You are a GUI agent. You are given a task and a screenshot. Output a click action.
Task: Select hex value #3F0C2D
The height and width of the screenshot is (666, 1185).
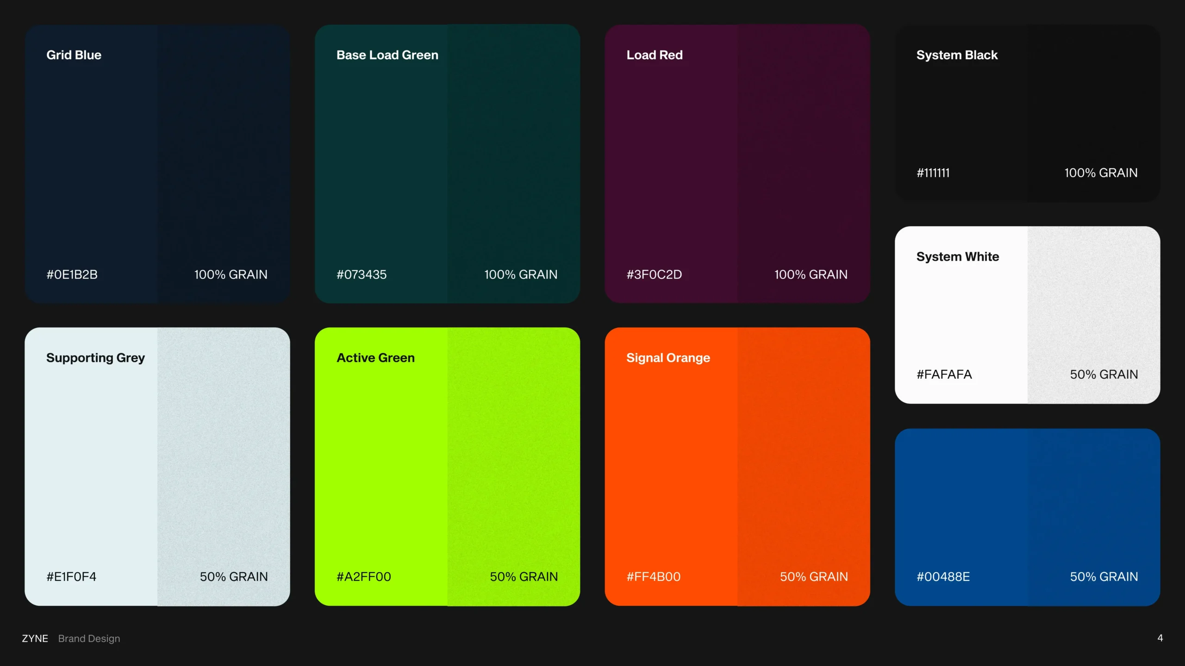654,274
